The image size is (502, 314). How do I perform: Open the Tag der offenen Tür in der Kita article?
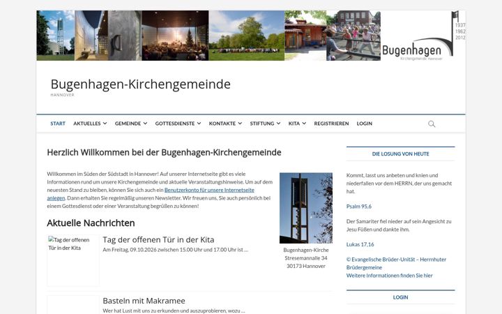pyautogui.click(x=158, y=239)
